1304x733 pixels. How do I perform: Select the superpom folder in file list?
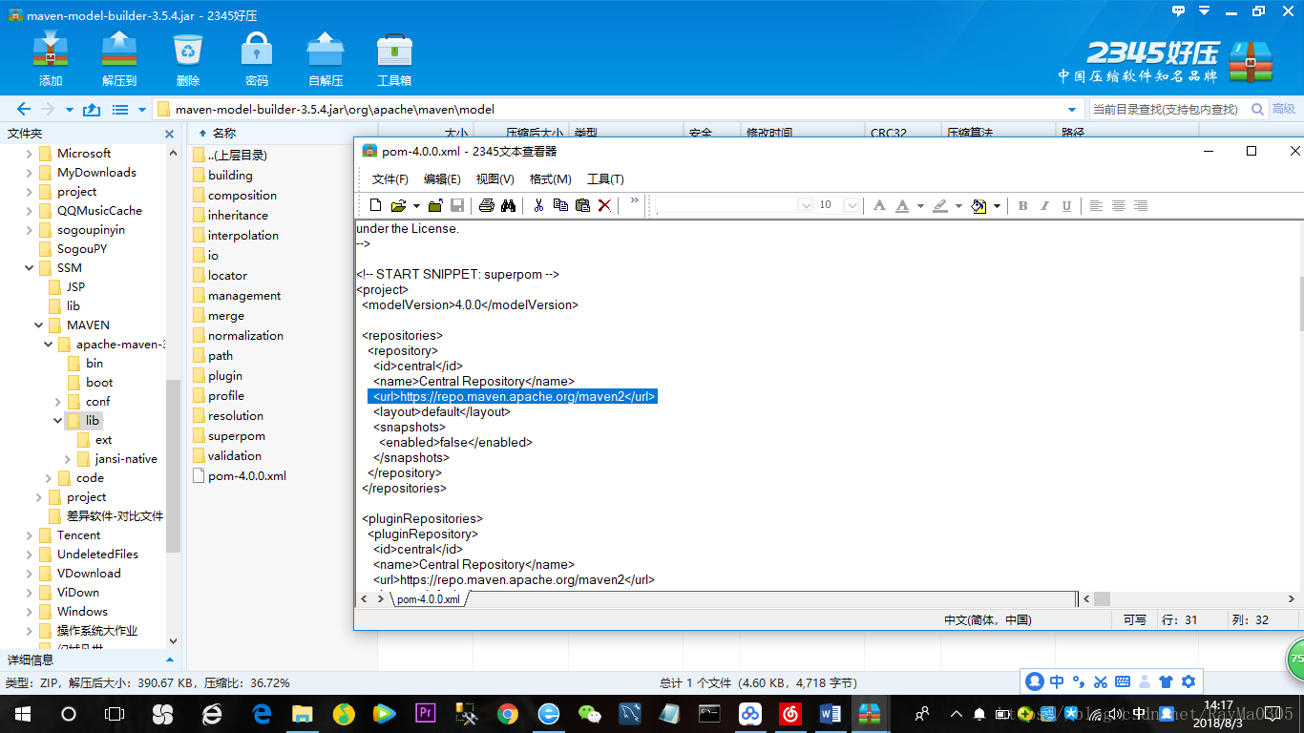(237, 436)
